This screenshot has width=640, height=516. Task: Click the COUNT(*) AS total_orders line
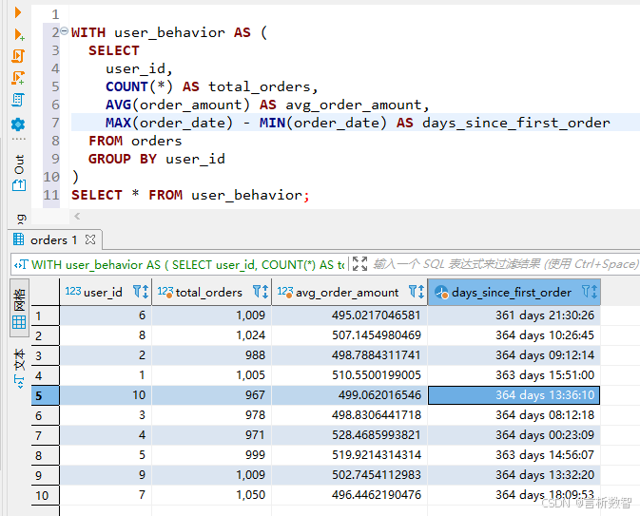[211, 86]
